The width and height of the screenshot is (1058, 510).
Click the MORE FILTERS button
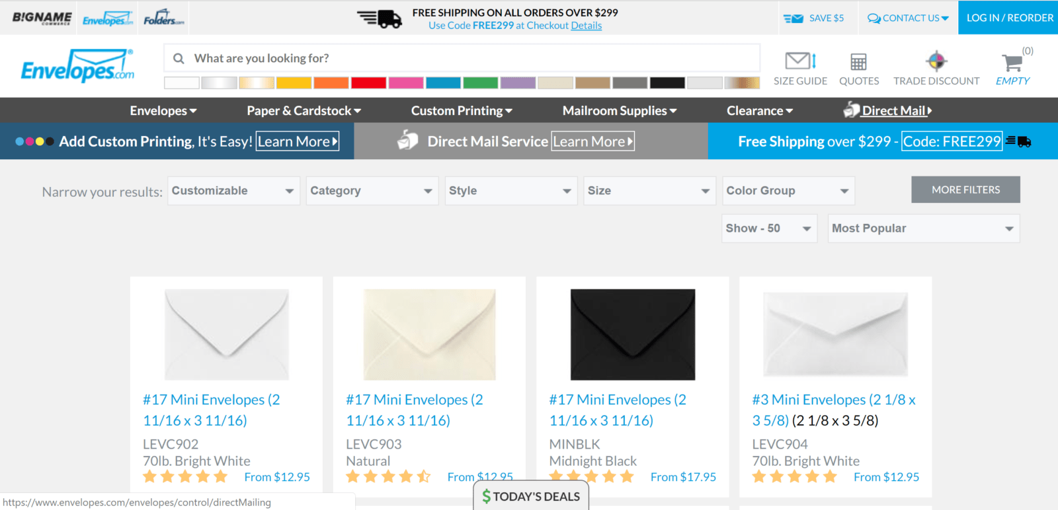point(965,190)
